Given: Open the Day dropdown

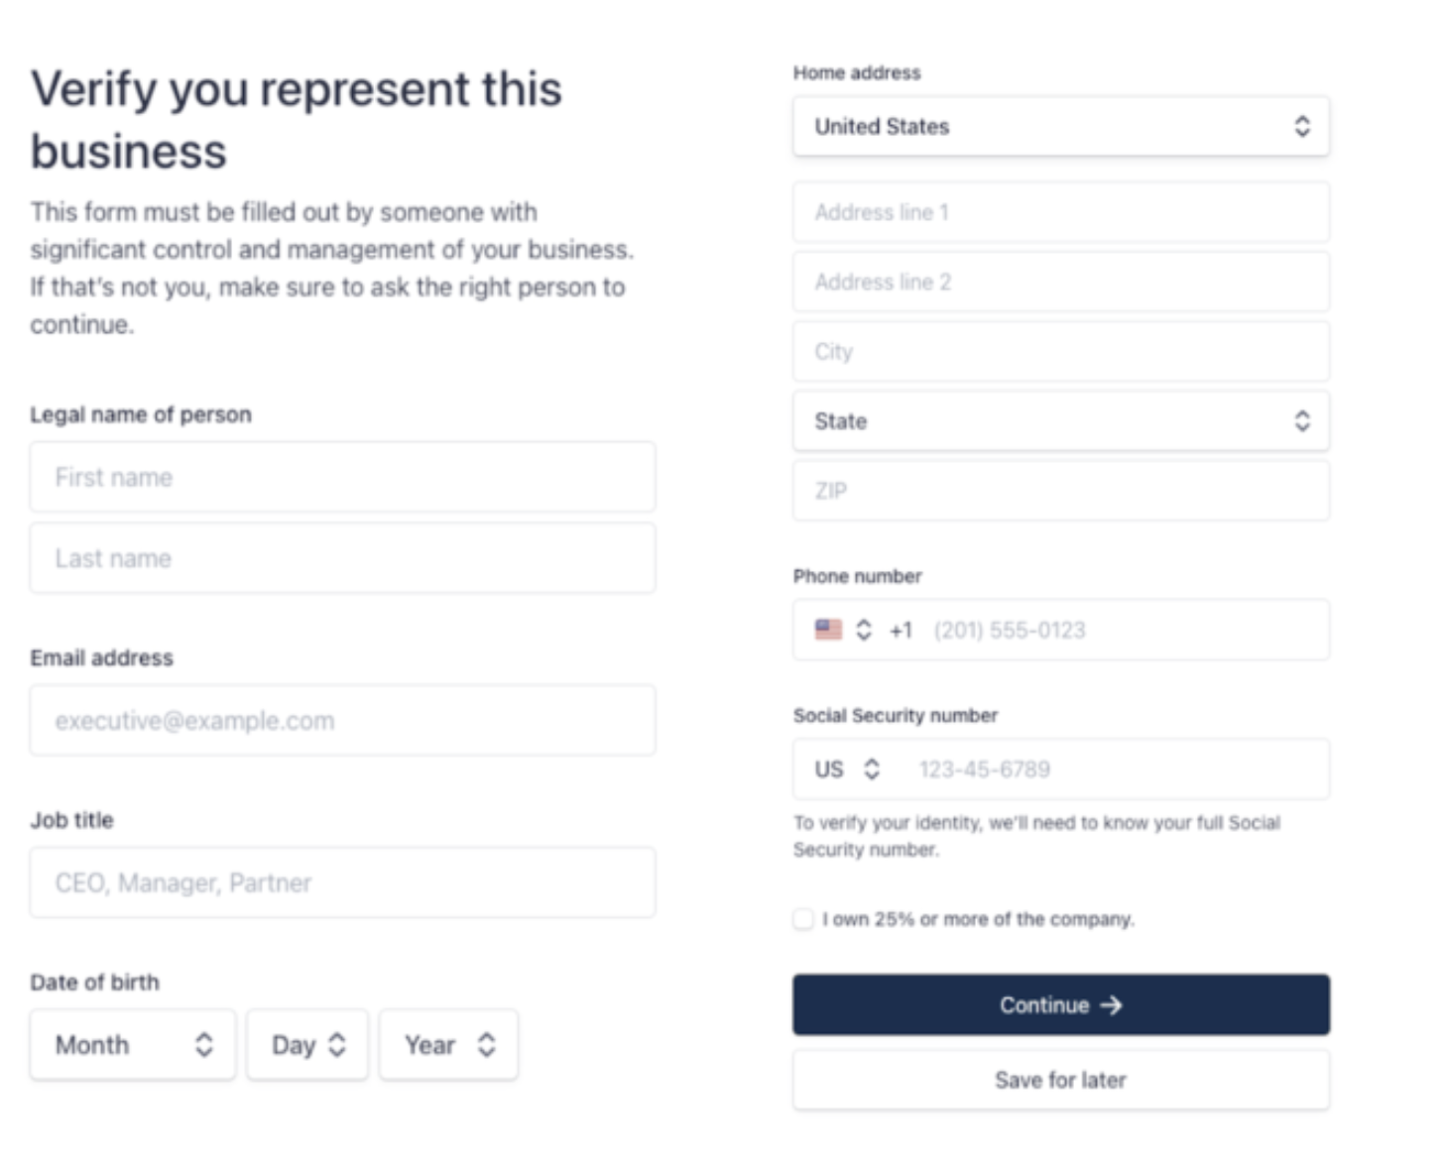Looking at the screenshot, I should tap(307, 1045).
